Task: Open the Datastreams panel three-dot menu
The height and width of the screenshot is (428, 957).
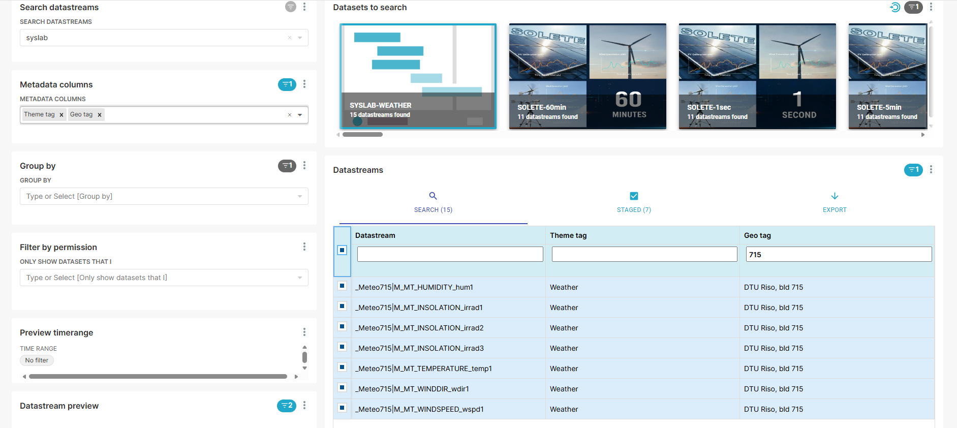Action: pyautogui.click(x=931, y=170)
